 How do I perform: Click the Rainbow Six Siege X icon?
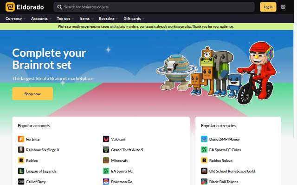pos(21,150)
